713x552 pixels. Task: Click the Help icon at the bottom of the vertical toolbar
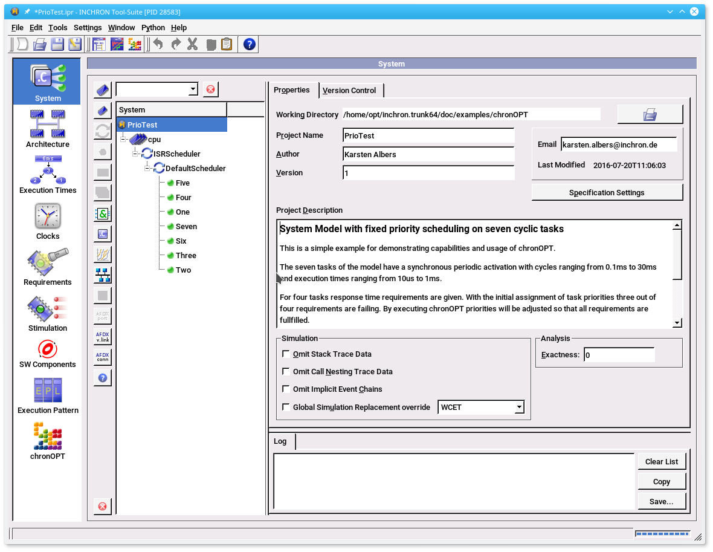(x=103, y=378)
